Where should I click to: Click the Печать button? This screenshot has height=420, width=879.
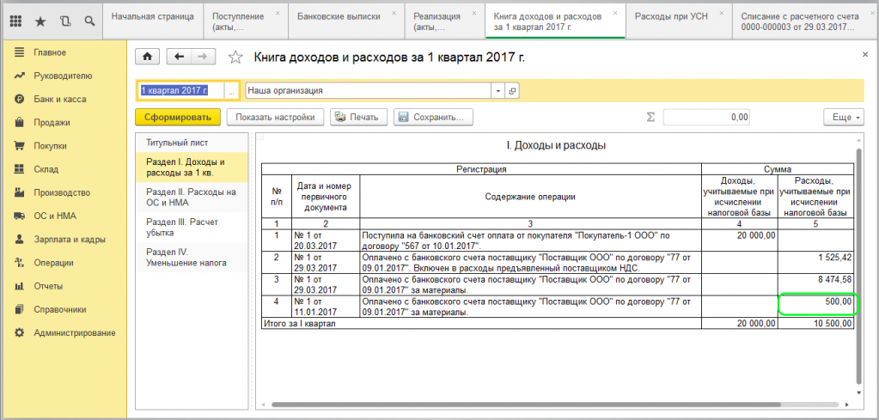click(x=360, y=117)
